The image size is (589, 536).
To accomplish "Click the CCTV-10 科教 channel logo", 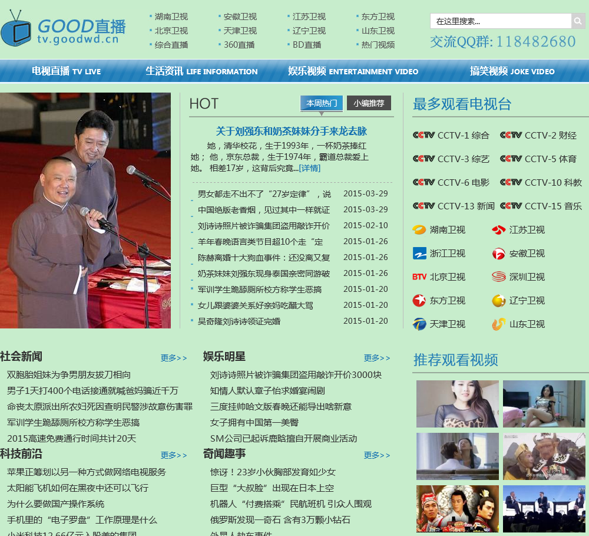I will 511,182.
